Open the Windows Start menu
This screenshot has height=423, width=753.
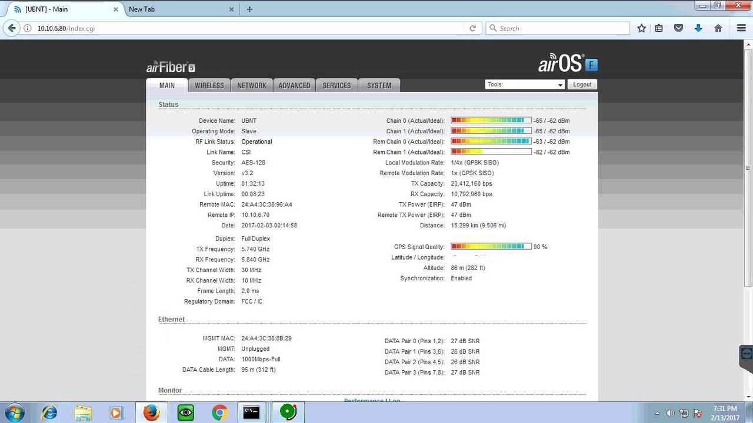pyautogui.click(x=13, y=413)
